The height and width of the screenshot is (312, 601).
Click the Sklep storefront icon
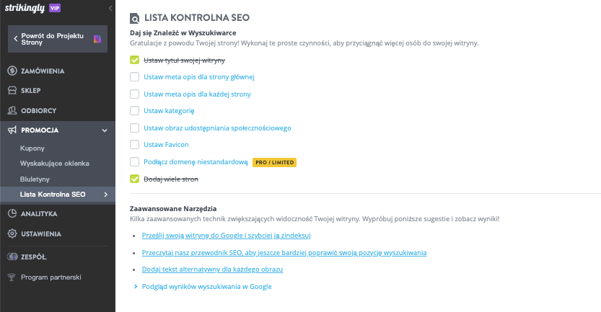[x=12, y=91]
